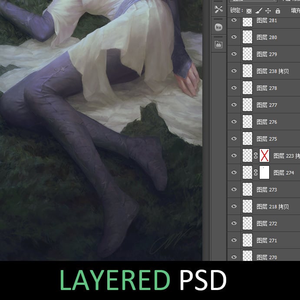The width and height of the screenshot is (300, 300).
Task: Select the layer named 图层 281
Action: [x=267, y=20]
